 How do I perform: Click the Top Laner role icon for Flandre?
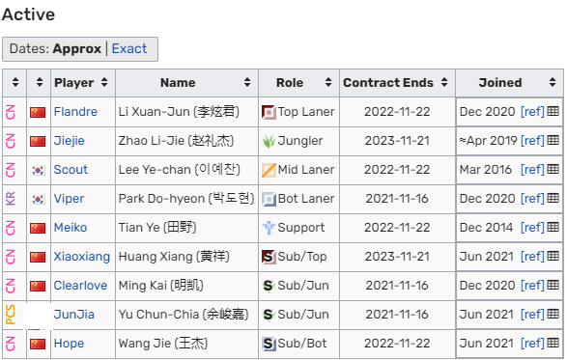coord(269,112)
